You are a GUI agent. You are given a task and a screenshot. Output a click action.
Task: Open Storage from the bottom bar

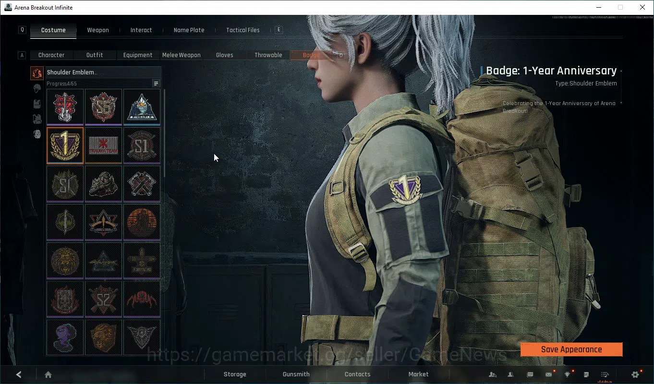pos(235,374)
